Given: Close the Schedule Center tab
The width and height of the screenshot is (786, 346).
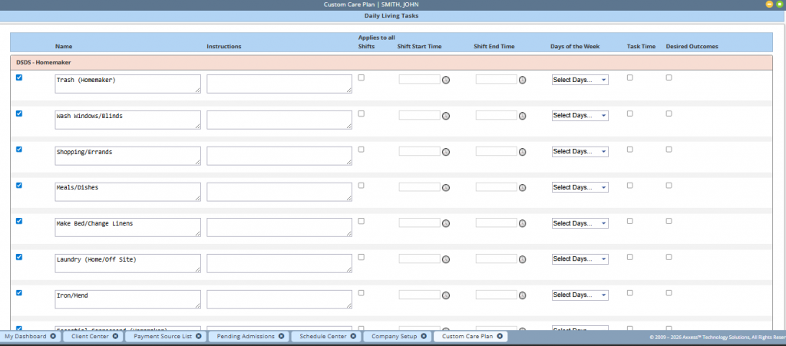Looking at the screenshot, I should point(352,336).
